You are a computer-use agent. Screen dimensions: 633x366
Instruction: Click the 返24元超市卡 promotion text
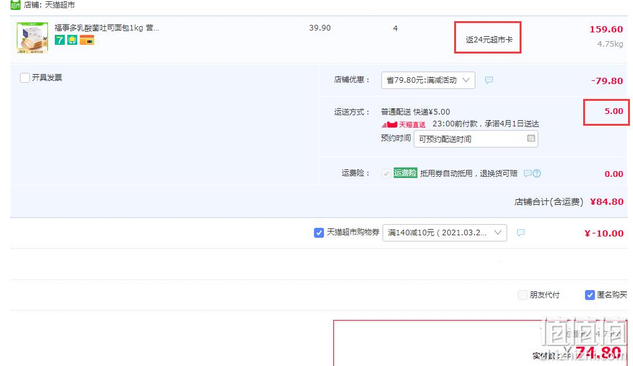point(489,40)
